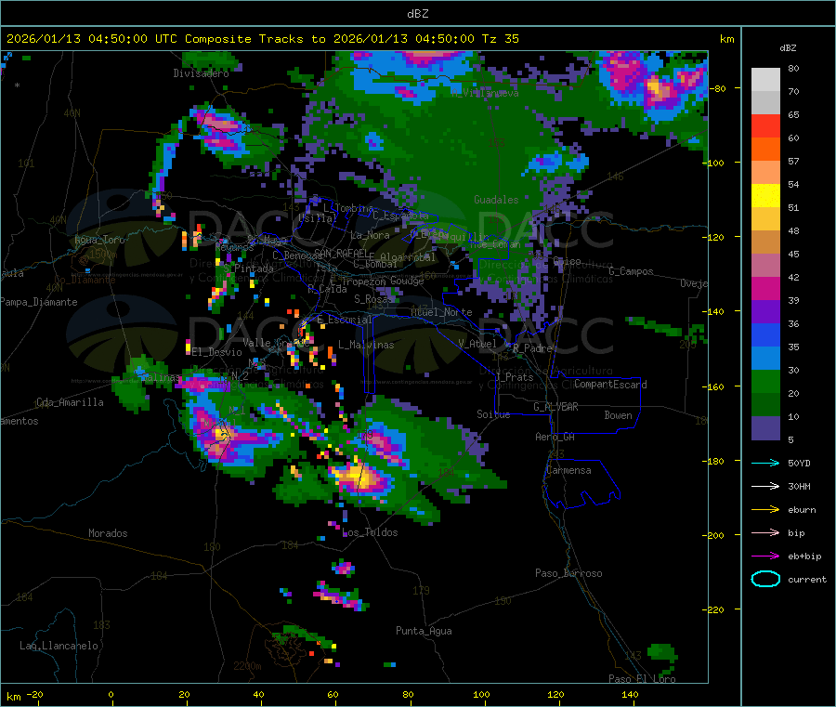Click the Guadales map label
836x707 pixels.
(496, 200)
